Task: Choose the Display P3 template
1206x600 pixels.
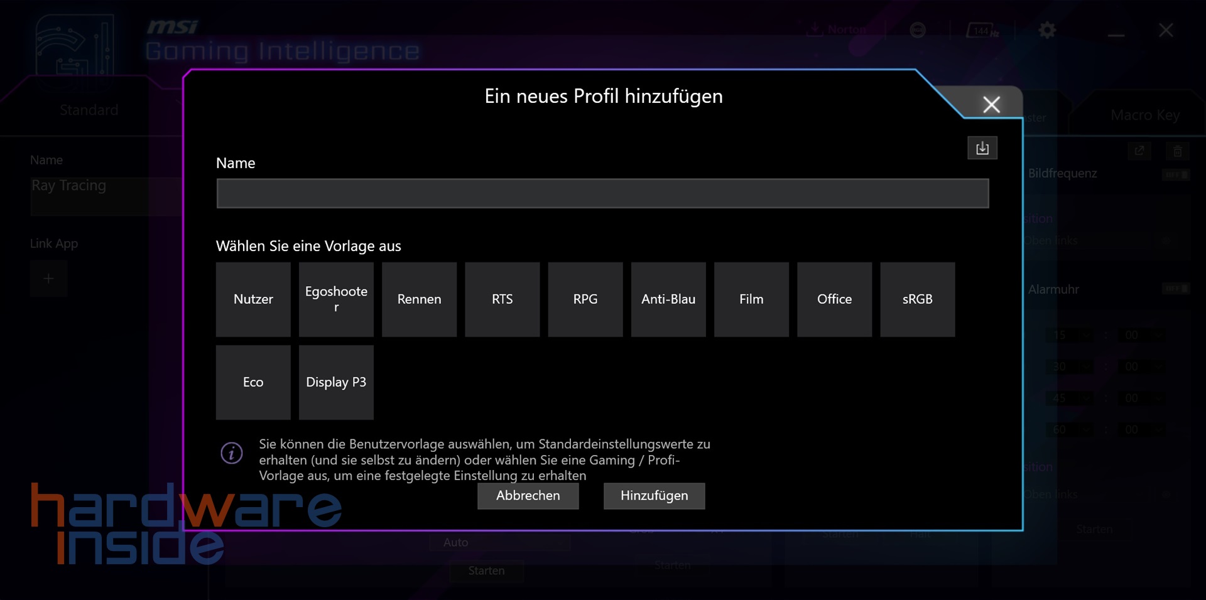Action: pos(336,382)
